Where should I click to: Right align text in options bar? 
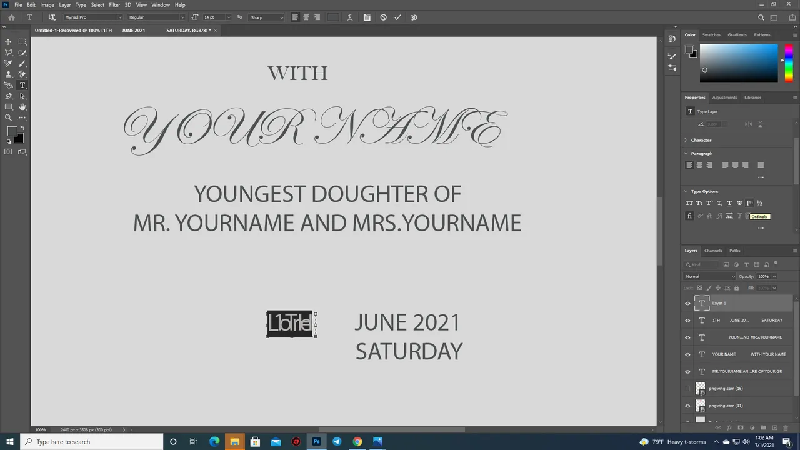point(317,17)
